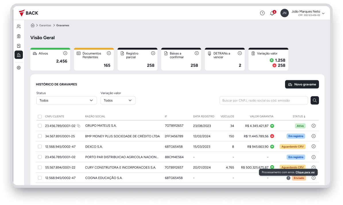Open Documentos Pendentes card arrow
343x205 pixels.
point(109,53)
